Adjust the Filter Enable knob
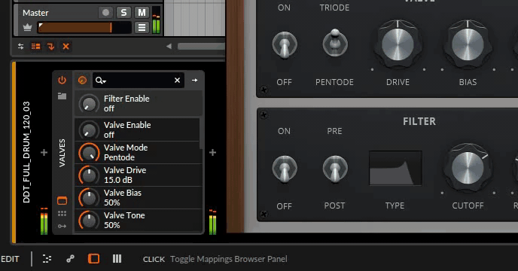Screen dimensions: 518x271 pyautogui.click(x=89, y=104)
